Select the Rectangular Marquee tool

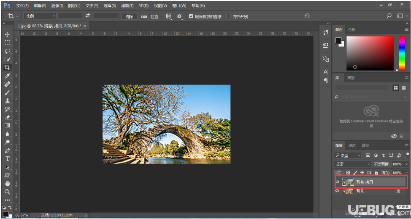(x=7, y=42)
